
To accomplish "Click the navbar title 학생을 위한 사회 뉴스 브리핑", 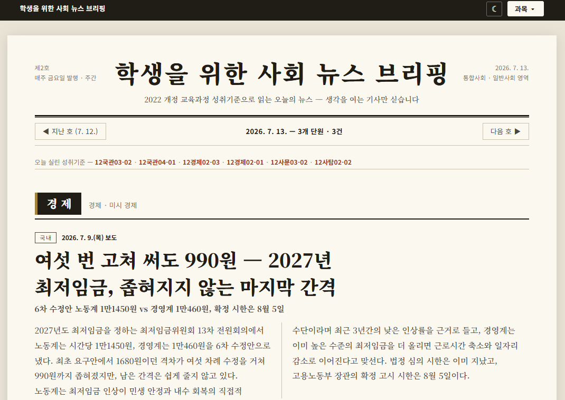I will [x=62, y=8].
